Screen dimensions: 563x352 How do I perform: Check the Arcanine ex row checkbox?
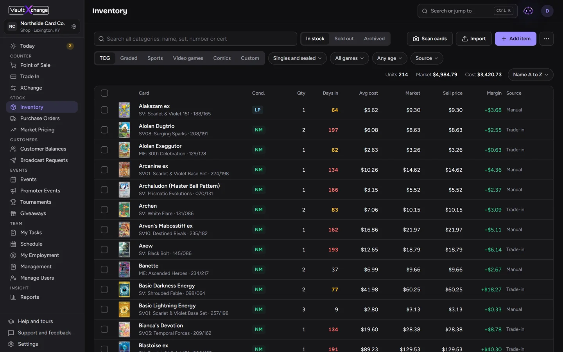pos(104,170)
